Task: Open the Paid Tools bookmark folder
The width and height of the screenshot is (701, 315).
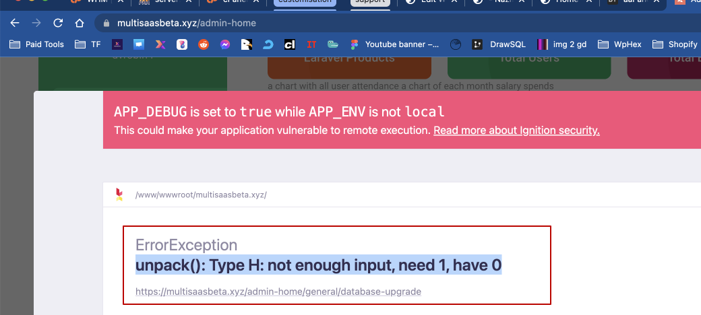Action: point(36,44)
